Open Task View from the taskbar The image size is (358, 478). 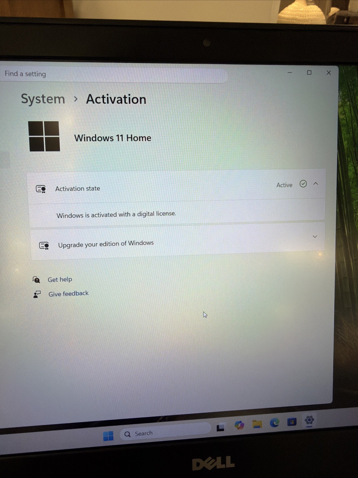220,427
